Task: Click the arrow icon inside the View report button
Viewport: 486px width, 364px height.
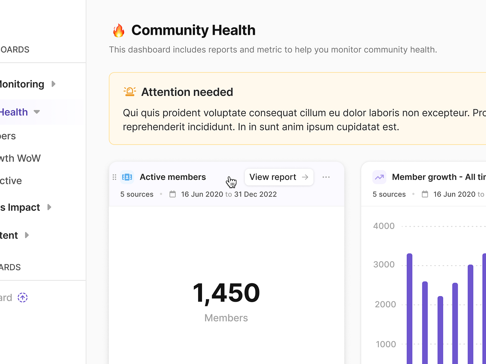Action: click(305, 177)
